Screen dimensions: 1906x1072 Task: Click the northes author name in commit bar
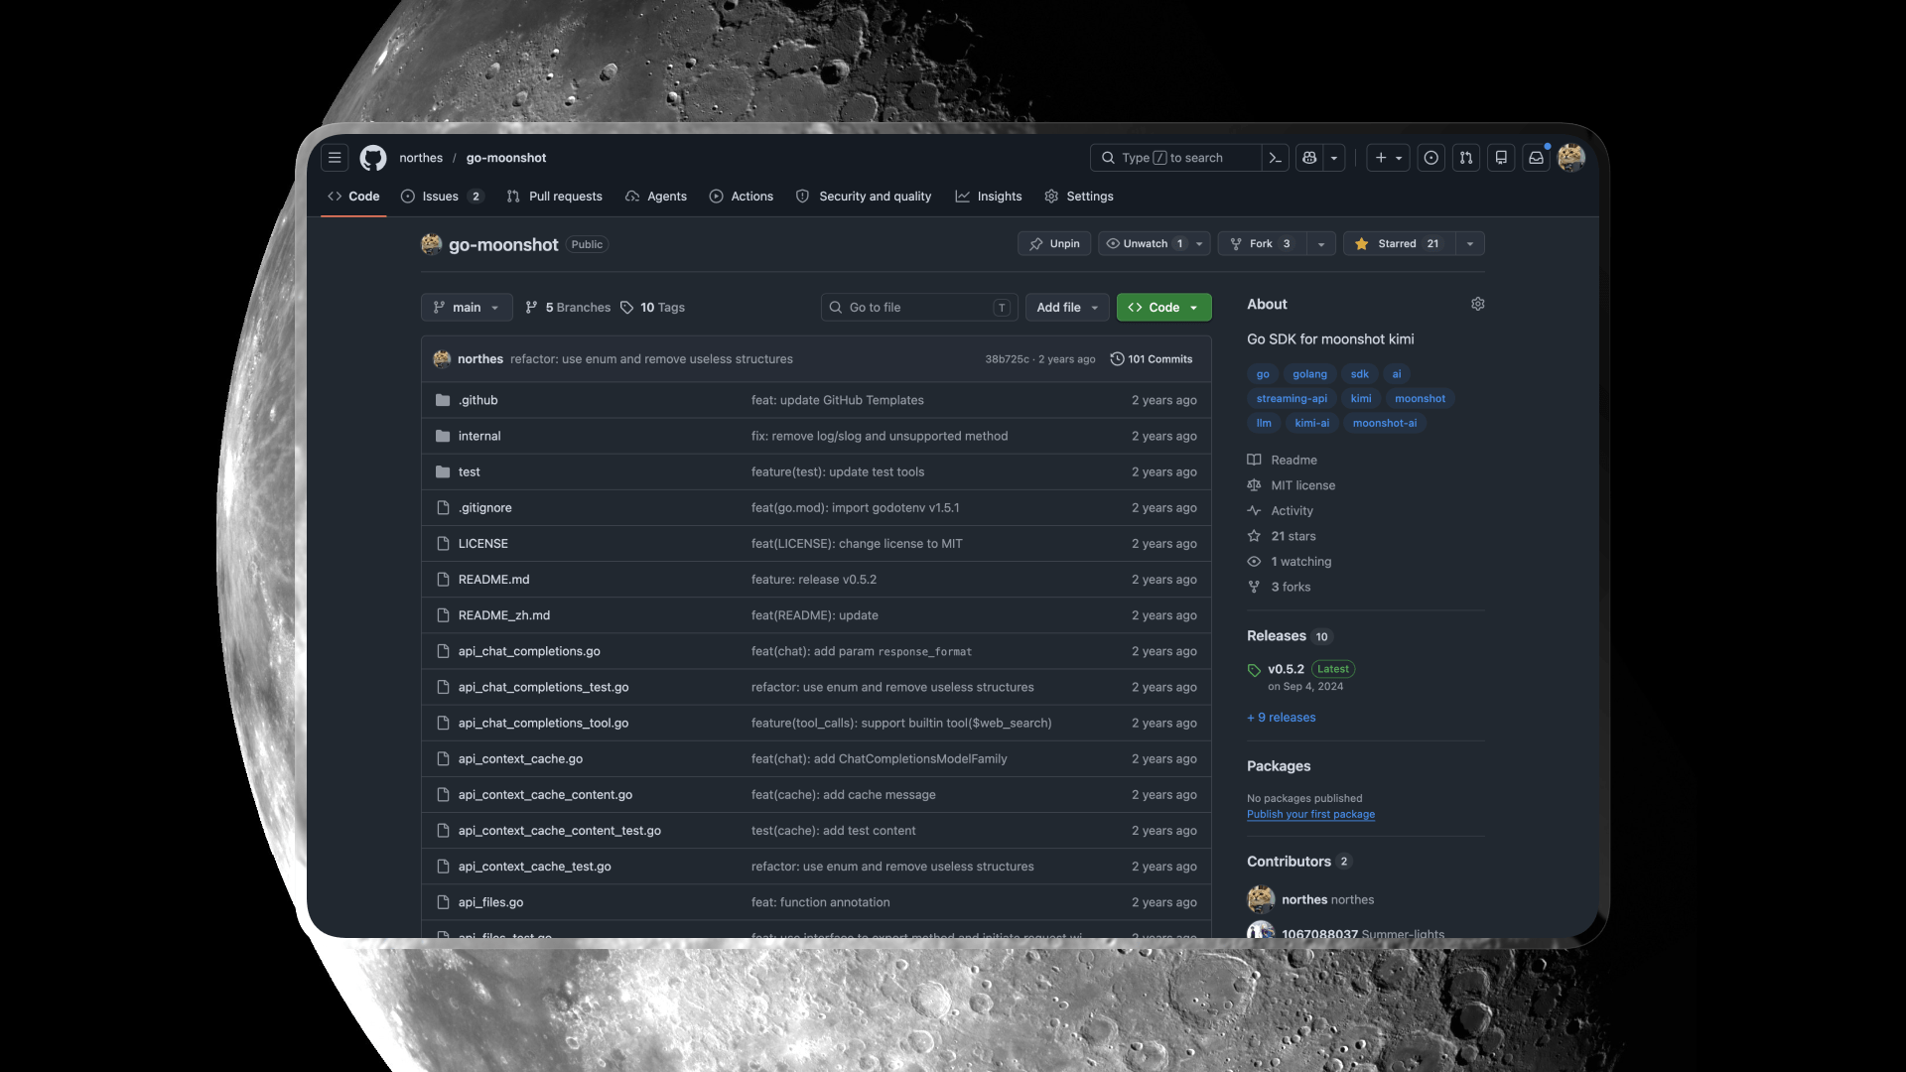point(480,359)
